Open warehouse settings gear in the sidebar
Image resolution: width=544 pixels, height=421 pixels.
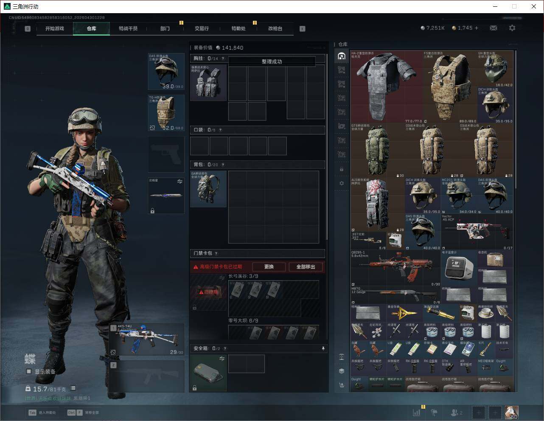coord(342,183)
